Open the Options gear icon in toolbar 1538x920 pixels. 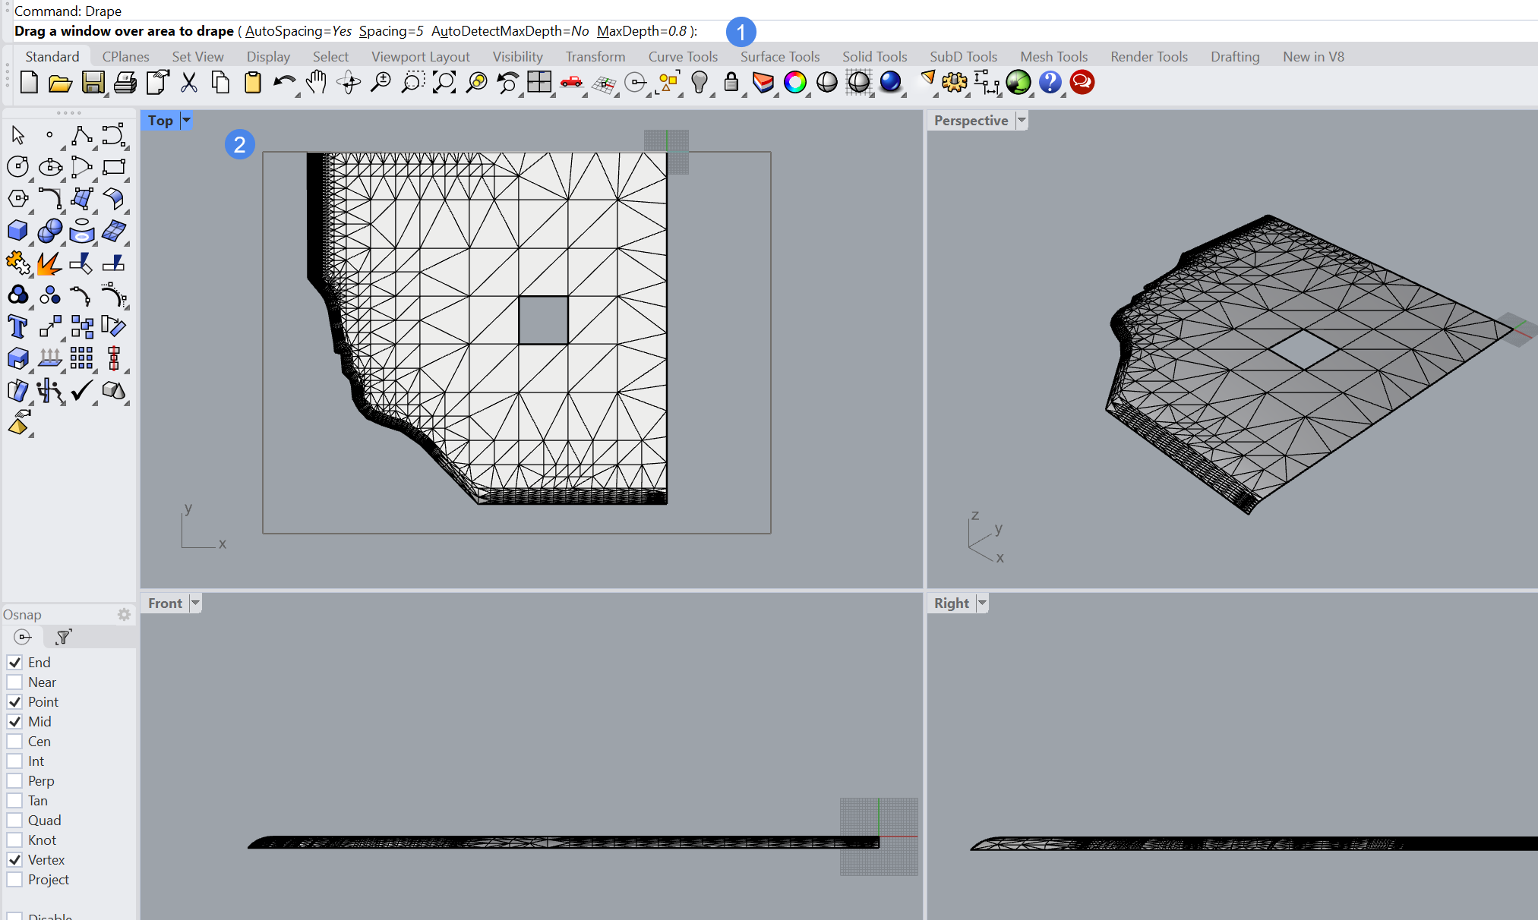(x=954, y=83)
